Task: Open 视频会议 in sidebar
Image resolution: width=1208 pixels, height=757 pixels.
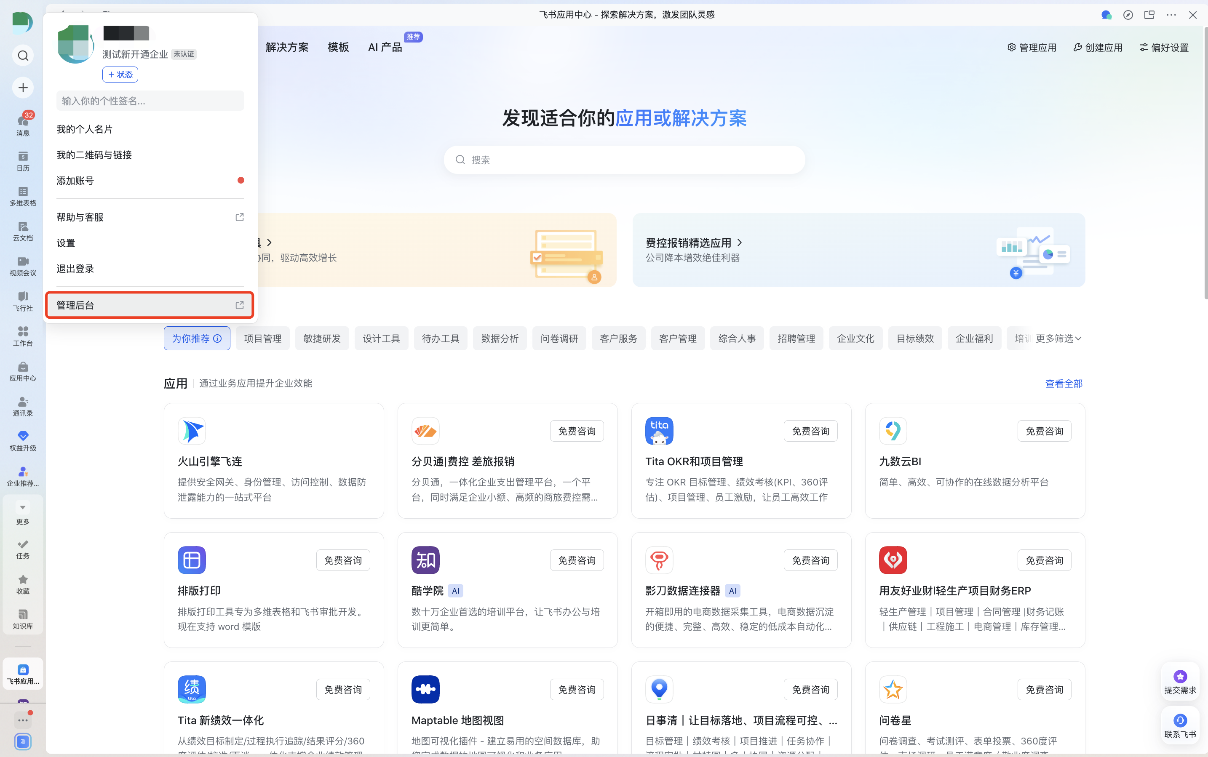Action: [x=23, y=267]
